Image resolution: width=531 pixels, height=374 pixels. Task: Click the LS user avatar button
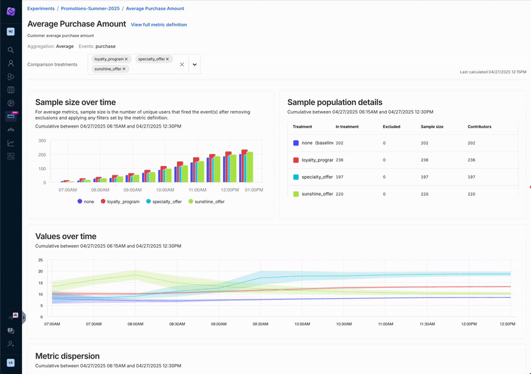click(11, 363)
